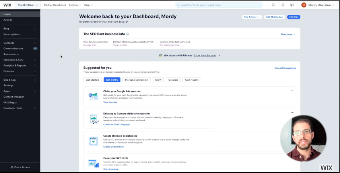This screenshot has height=173, width=340.
Task: Click the Edit Site button
Action: tap(293, 17)
